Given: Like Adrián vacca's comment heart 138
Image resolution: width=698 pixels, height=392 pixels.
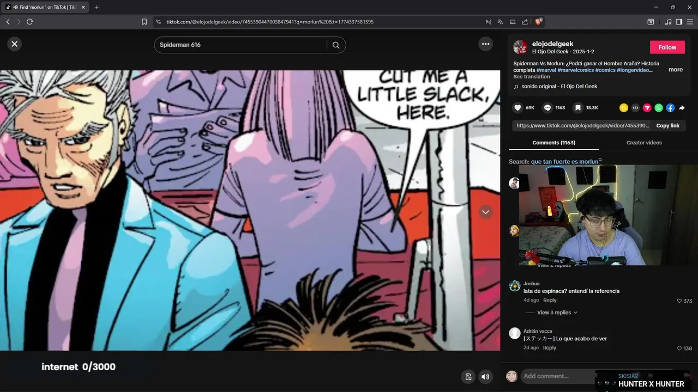Looking at the screenshot, I should (x=679, y=348).
